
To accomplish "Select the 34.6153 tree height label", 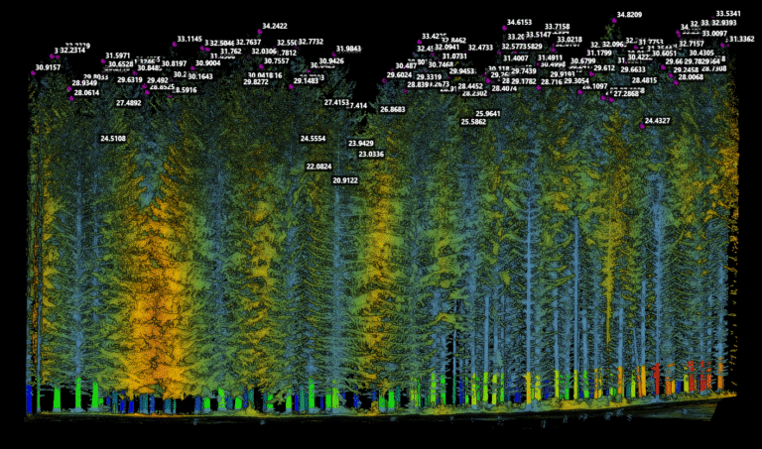I will [x=519, y=23].
